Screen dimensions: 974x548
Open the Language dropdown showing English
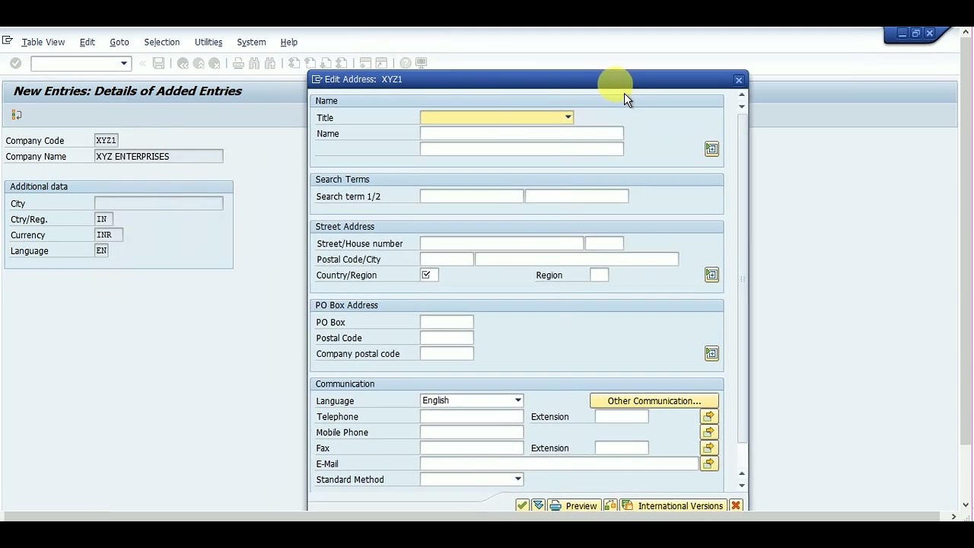click(x=517, y=400)
